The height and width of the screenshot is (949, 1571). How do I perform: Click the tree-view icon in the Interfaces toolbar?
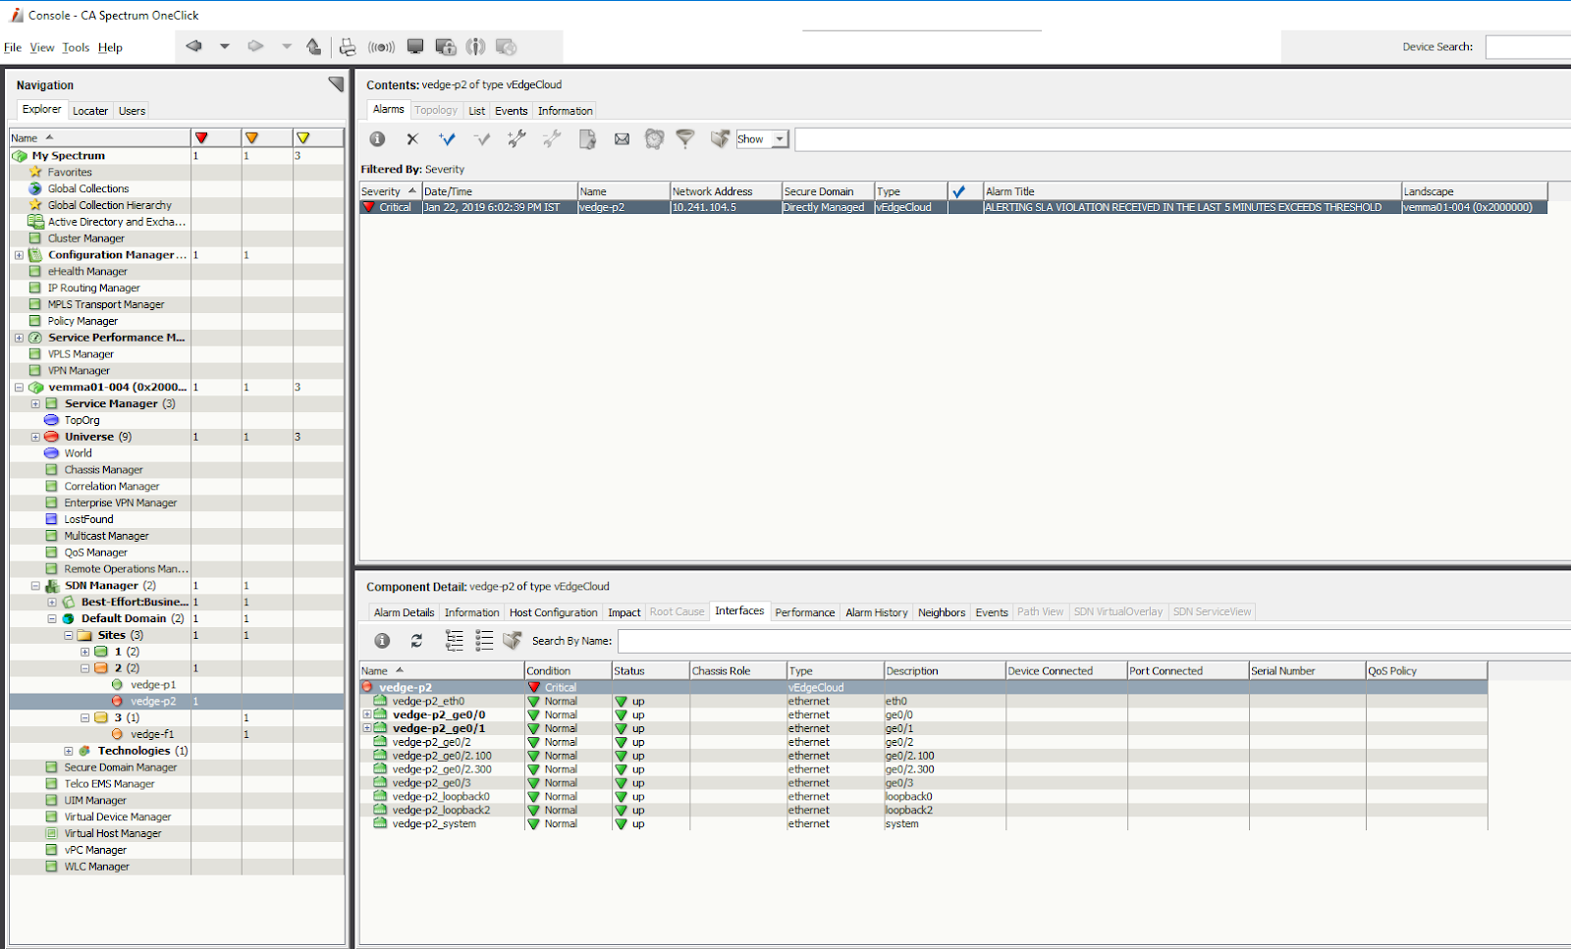[455, 641]
